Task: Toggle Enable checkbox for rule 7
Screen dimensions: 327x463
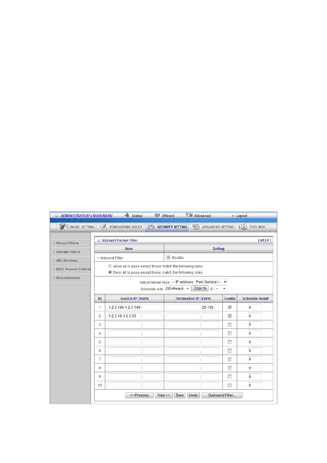Action: [x=230, y=359]
